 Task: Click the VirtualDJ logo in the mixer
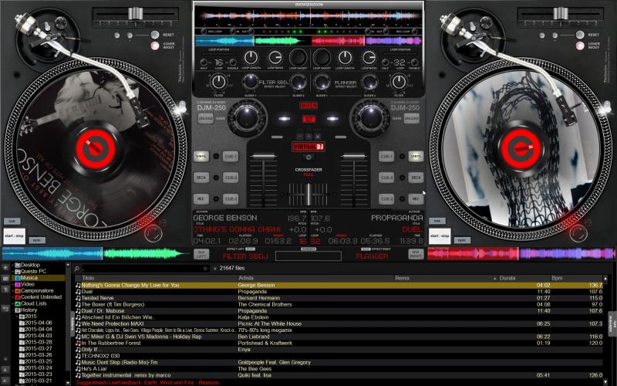point(308,147)
